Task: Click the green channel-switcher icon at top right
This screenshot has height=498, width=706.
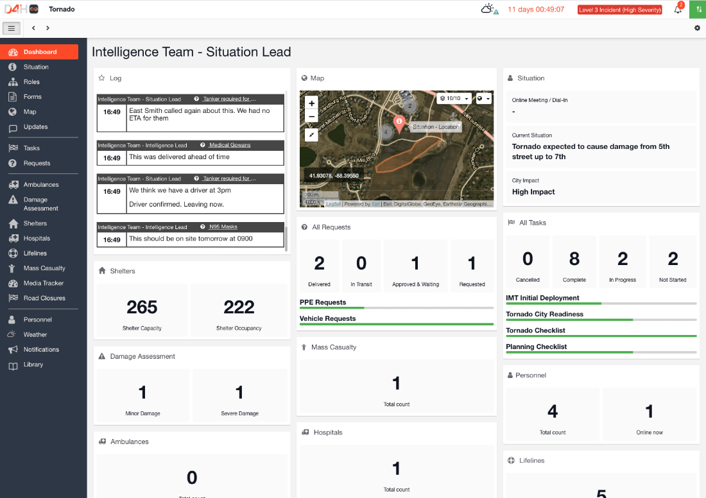Action: 698,9
